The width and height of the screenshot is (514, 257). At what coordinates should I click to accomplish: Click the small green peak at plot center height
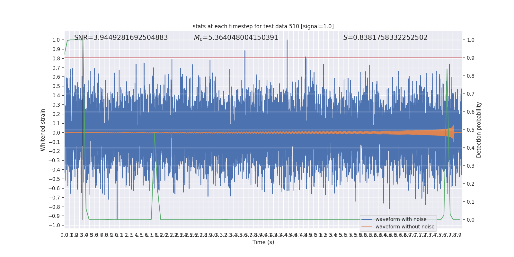click(155, 134)
